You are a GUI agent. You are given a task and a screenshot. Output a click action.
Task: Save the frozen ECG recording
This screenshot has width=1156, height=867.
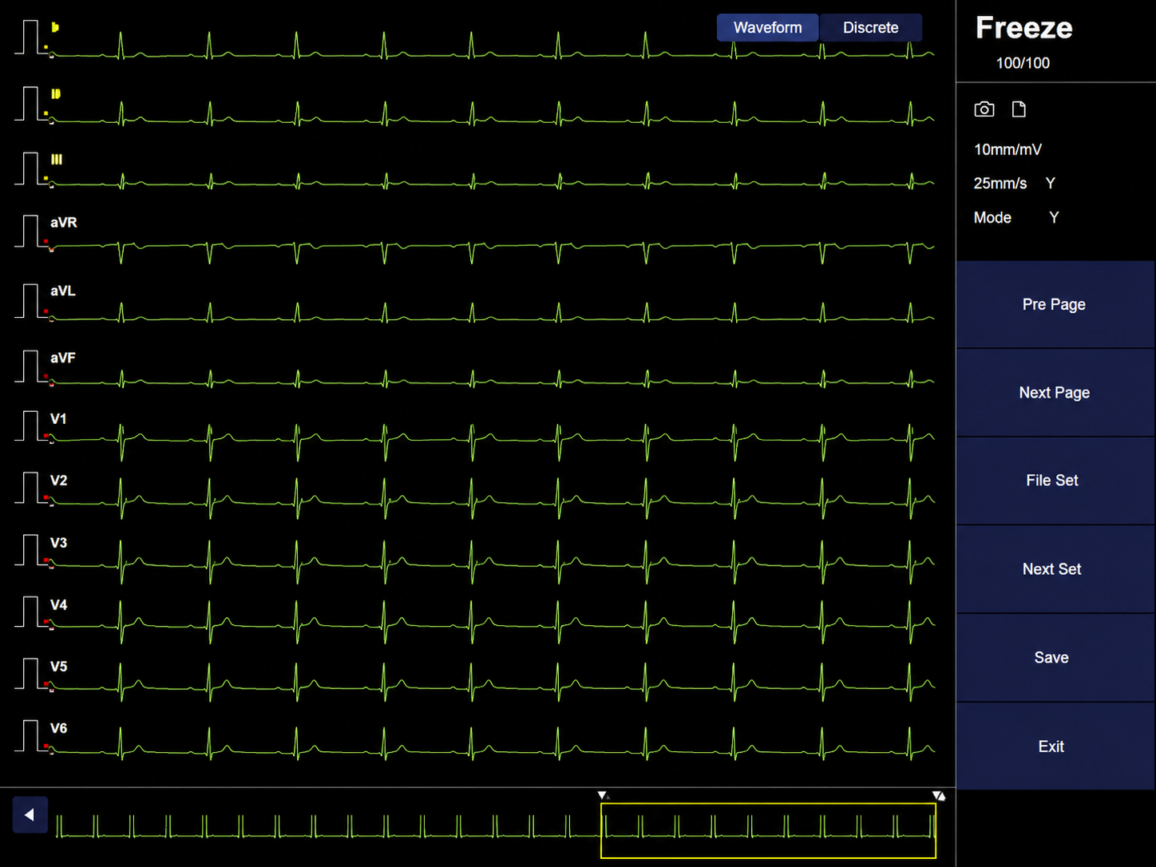(1055, 658)
